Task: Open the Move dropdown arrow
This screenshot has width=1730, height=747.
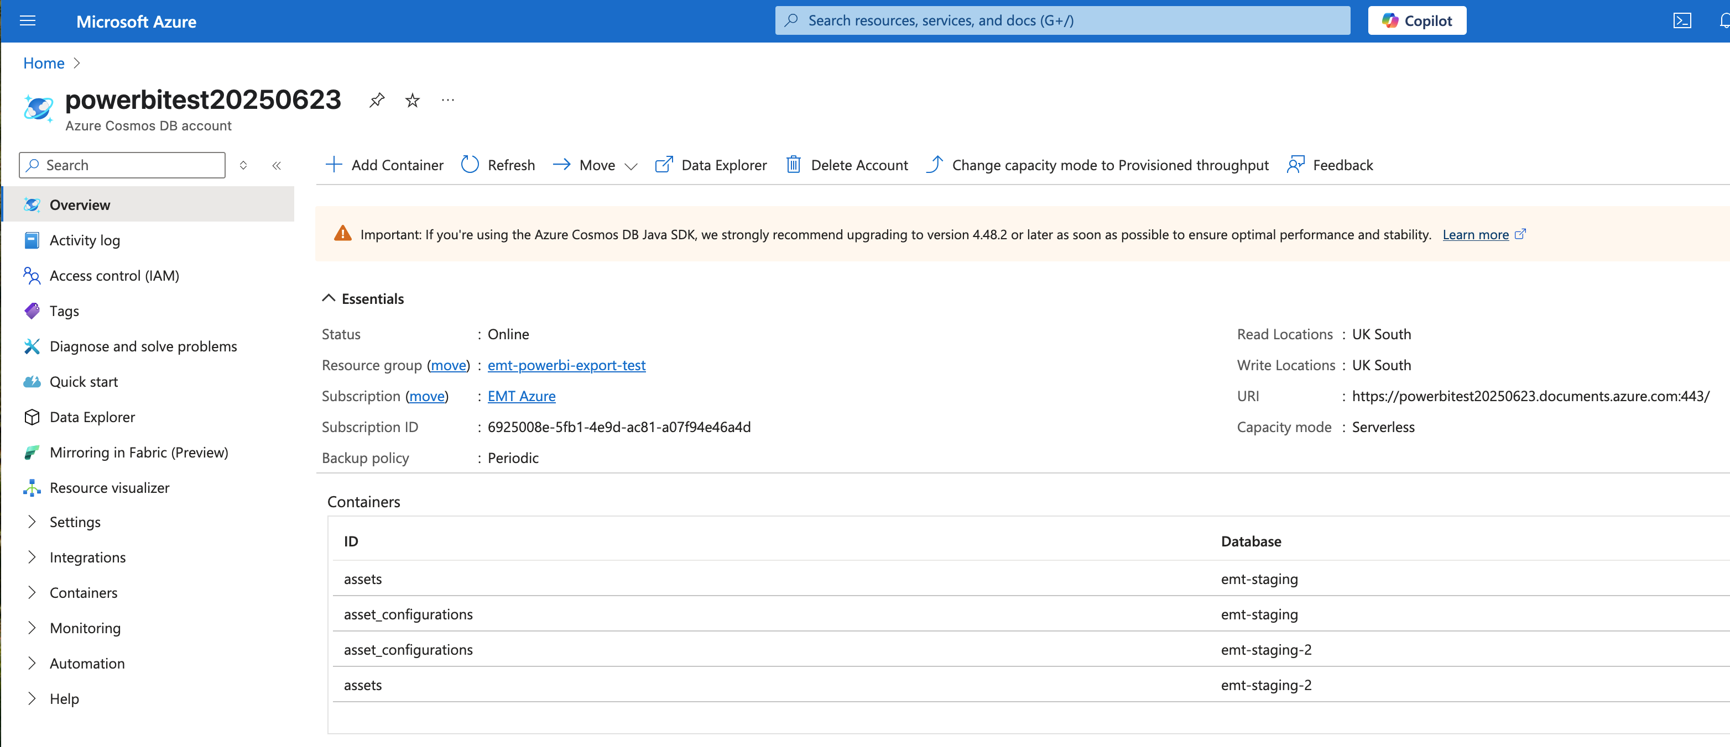Action: (630, 166)
